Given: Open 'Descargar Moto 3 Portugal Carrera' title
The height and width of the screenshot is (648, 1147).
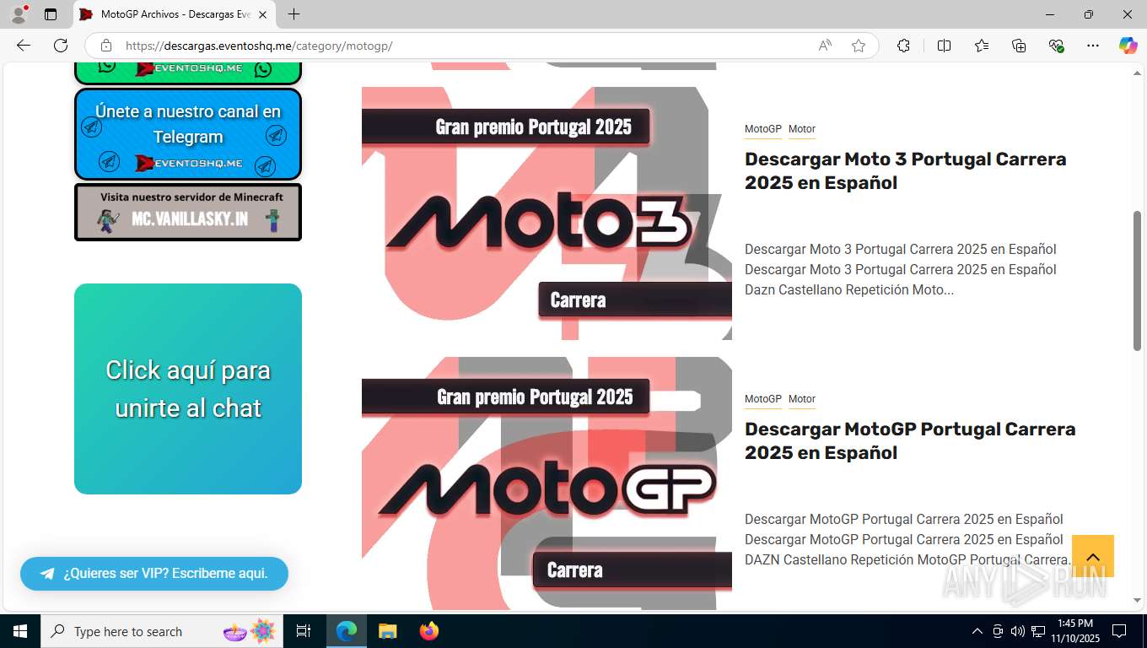Looking at the screenshot, I should 906,171.
